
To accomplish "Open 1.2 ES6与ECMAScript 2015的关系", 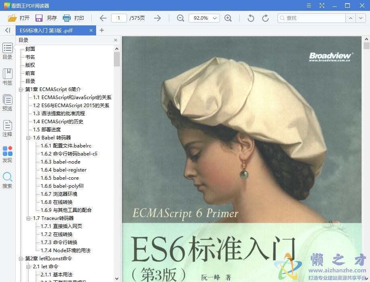I will (x=71, y=106).
